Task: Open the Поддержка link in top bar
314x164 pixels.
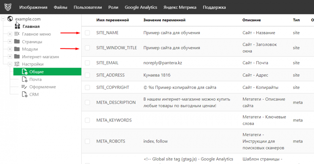Action: (x=214, y=7)
